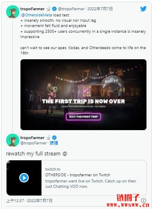Open the info icon near the timestamp
The width and height of the screenshot is (153, 209).
click(x=144, y=200)
